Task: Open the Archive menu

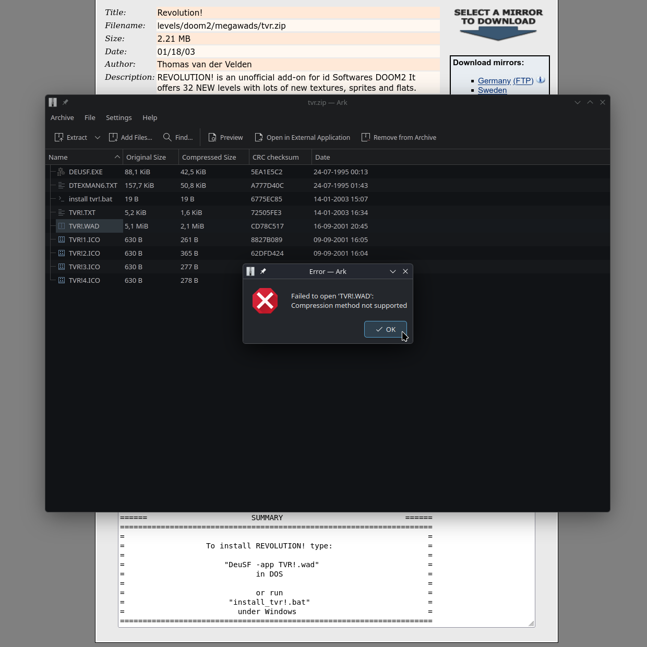Action: 62,117
